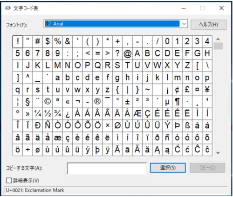
Task: Select the exclamation mark ! character
Action: tap(18, 41)
